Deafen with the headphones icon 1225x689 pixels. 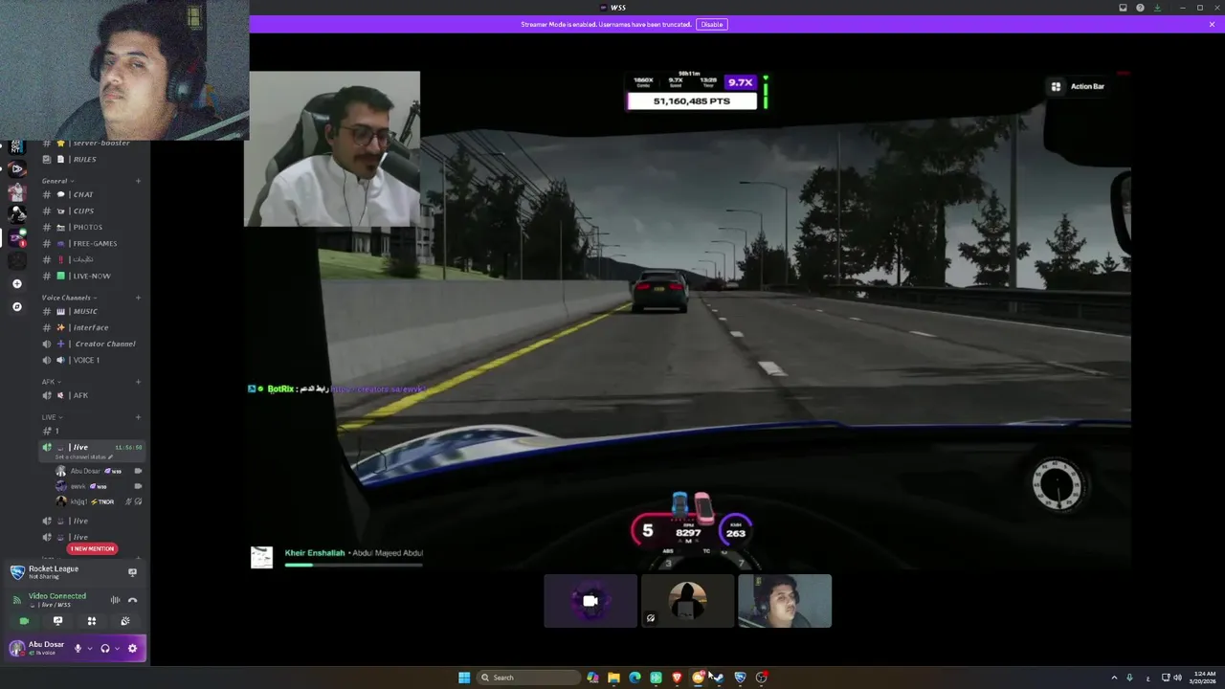[x=105, y=648]
